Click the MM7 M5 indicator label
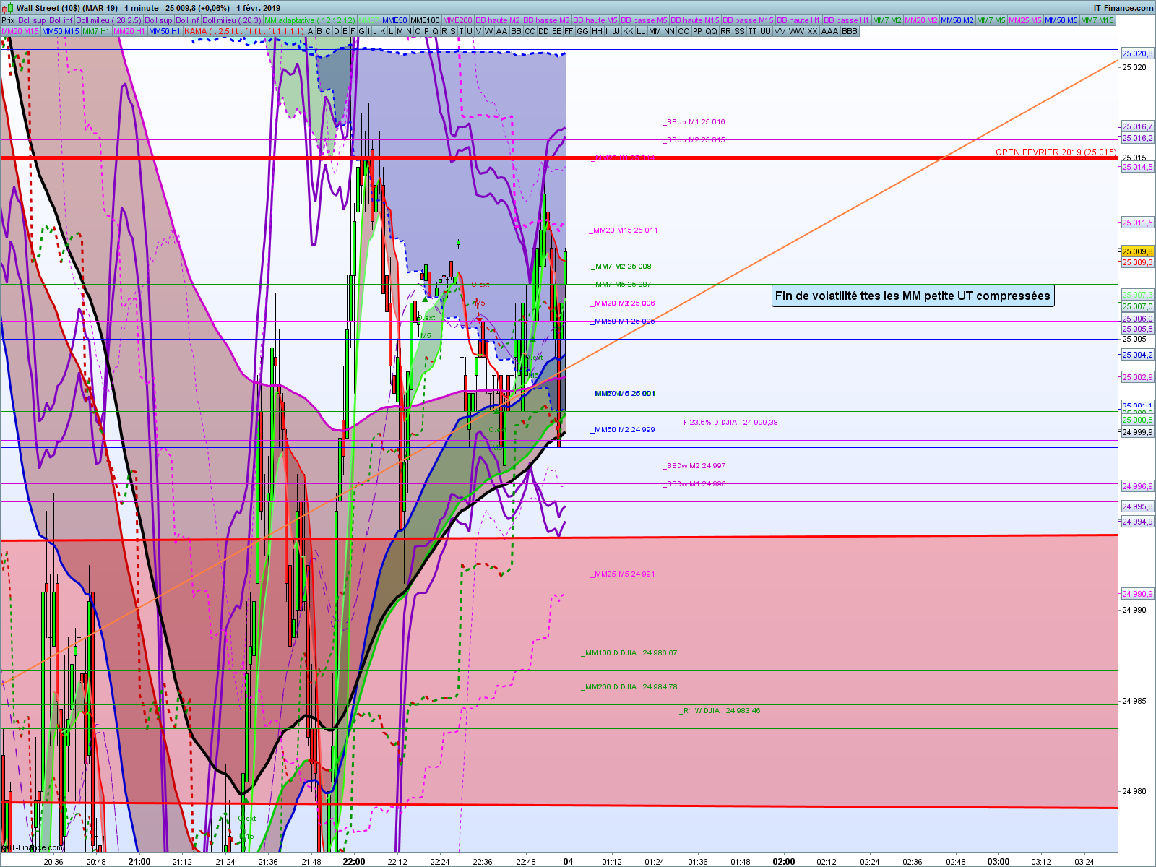 pyautogui.click(x=991, y=20)
